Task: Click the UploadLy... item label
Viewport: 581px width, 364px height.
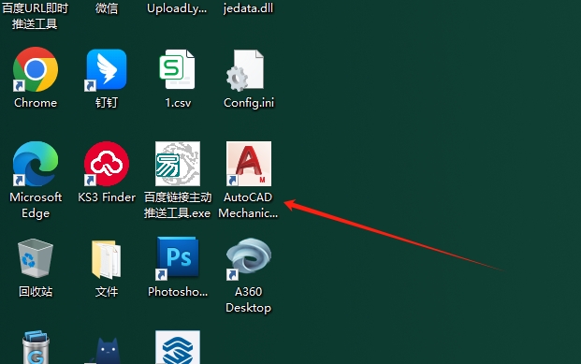Action: tap(177, 8)
